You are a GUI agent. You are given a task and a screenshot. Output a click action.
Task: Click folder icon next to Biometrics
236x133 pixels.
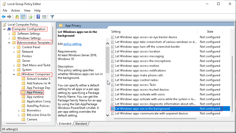23,110
